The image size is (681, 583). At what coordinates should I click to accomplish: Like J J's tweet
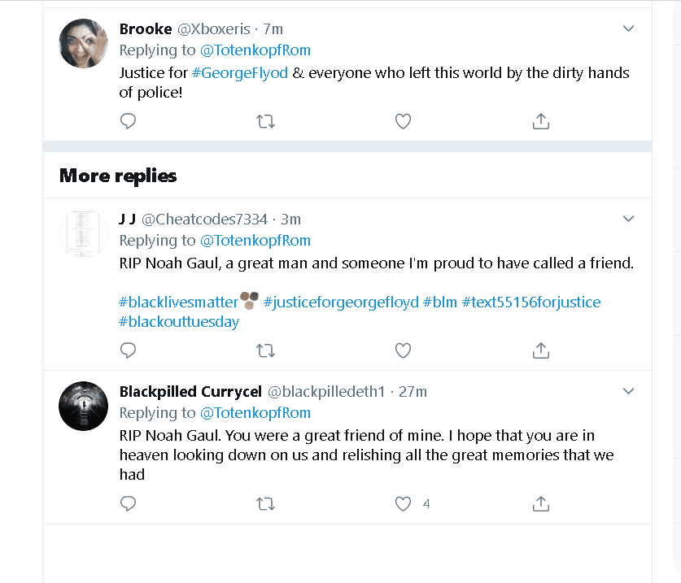pos(403,350)
